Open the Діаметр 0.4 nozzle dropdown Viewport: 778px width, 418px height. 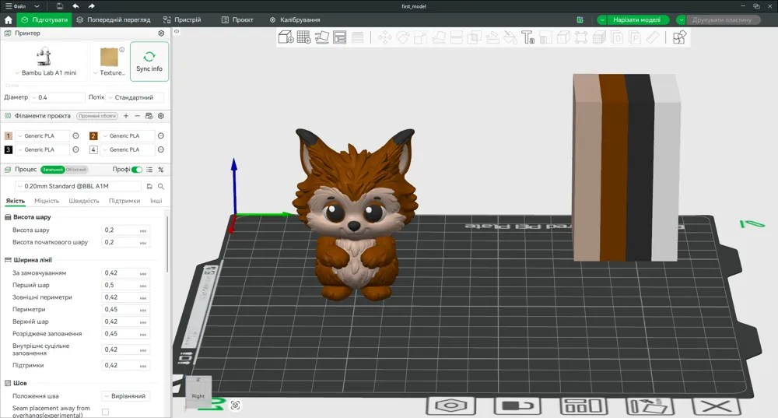pos(58,97)
